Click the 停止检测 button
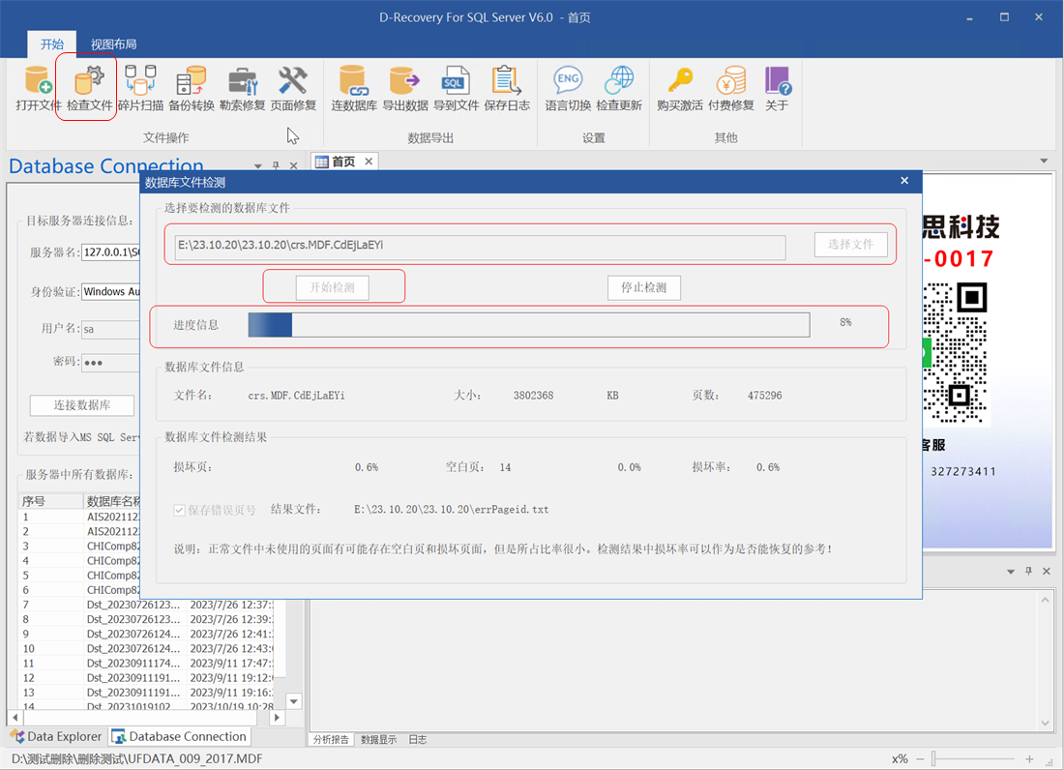 click(644, 287)
